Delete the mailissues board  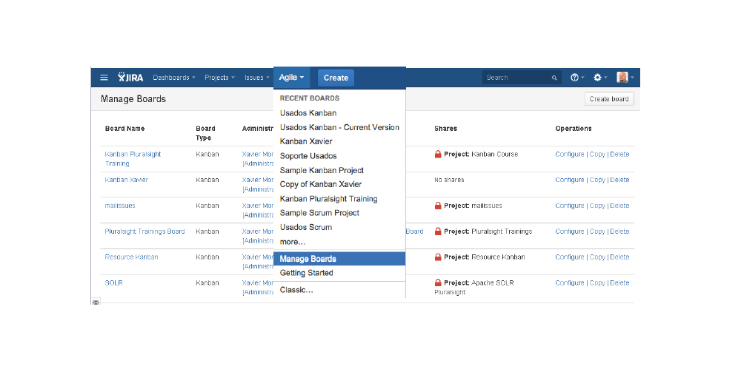pos(619,206)
